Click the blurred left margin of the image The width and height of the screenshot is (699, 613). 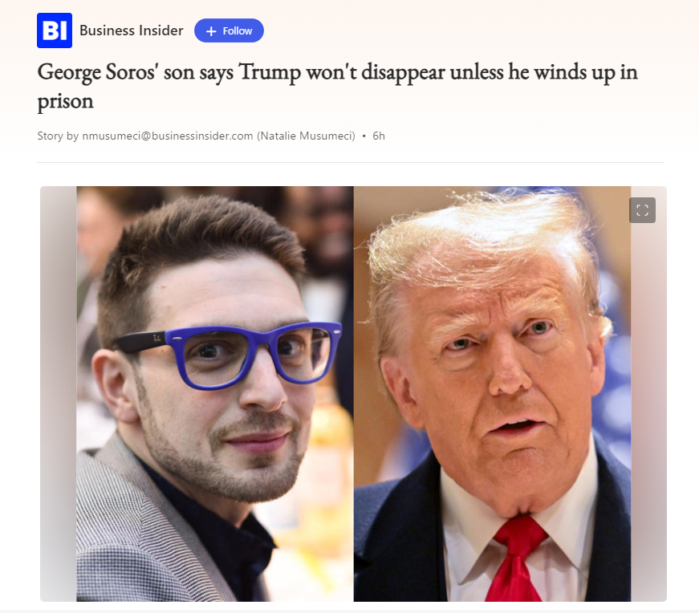pos(59,394)
